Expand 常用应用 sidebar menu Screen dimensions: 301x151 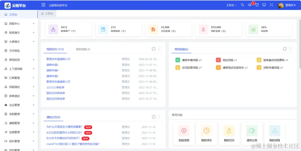click(x=19, y=60)
